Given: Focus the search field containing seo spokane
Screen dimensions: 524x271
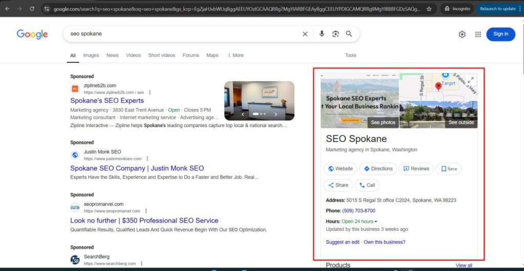Looking at the screenshot, I should point(184,34).
